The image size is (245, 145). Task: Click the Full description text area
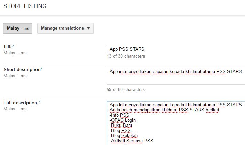click(176, 123)
